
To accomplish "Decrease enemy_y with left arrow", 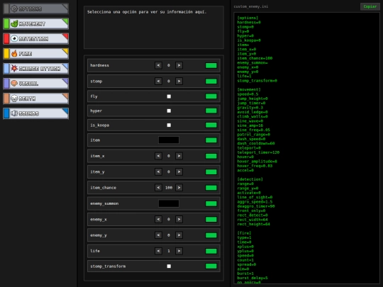I will click(x=158, y=235).
